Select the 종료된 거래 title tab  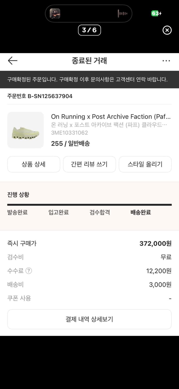(90, 60)
